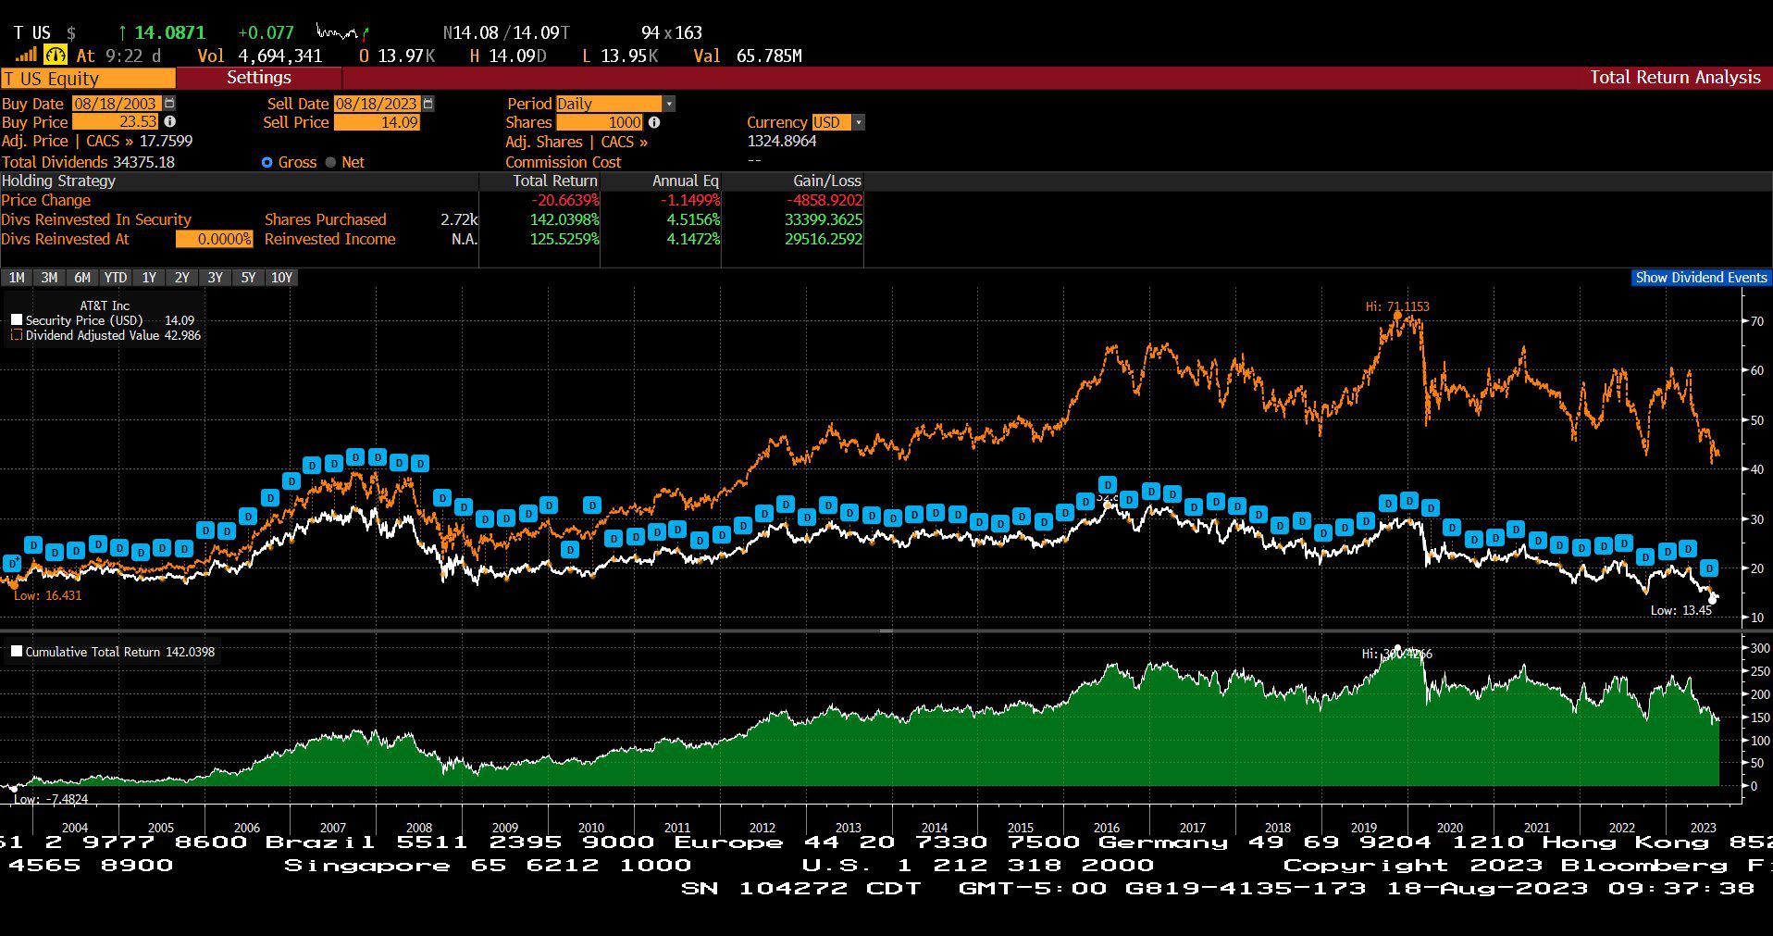Screen dimensions: 1773x936
Task: Click Cumulative Total Return legend swatch
Action: click(x=17, y=652)
